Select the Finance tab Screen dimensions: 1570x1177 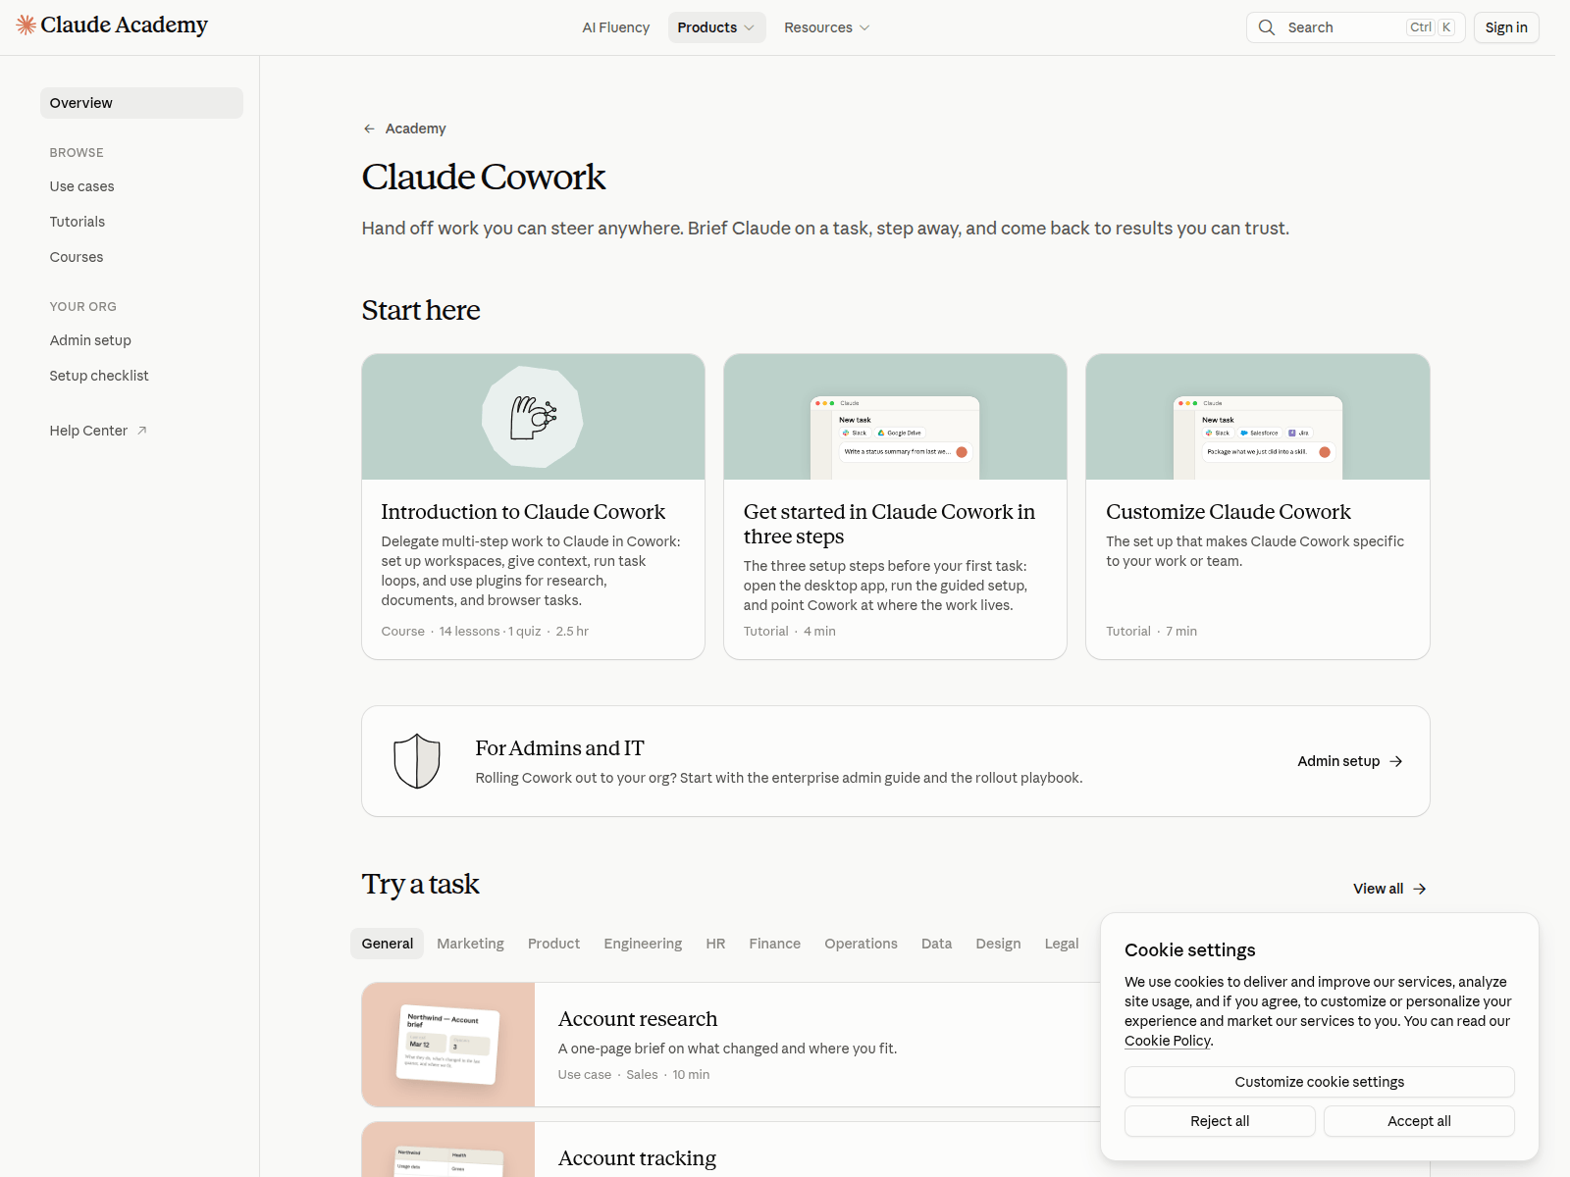(775, 944)
